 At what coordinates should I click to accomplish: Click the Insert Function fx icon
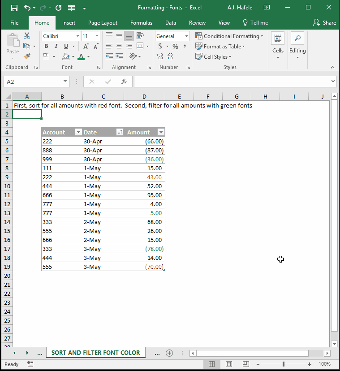124,82
